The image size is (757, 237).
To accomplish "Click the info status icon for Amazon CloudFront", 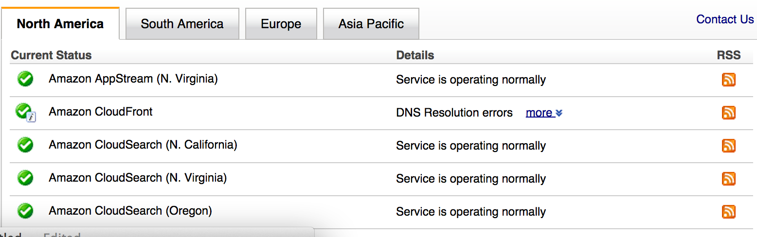I will click(25, 112).
